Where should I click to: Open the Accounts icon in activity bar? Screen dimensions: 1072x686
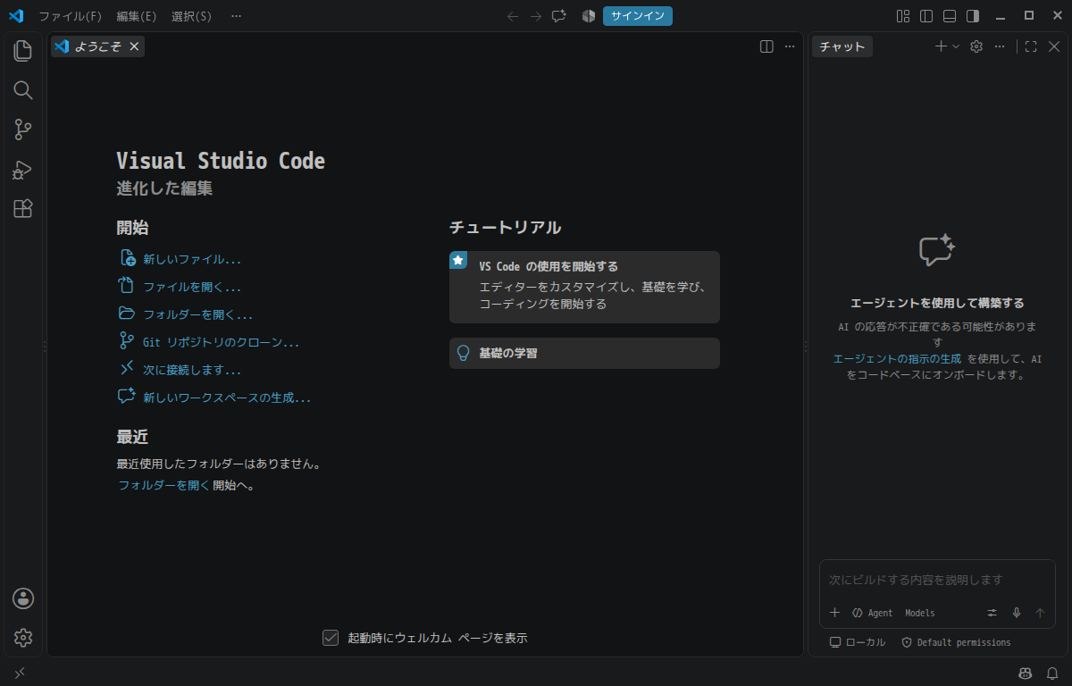click(x=23, y=598)
